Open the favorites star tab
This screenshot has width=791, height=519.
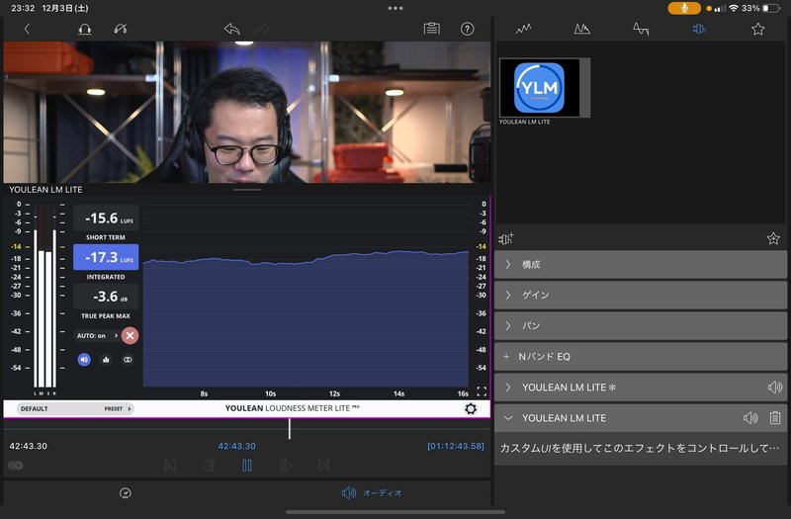(x=757, y=30)
